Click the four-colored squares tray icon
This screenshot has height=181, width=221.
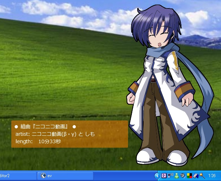pos(190,176)
